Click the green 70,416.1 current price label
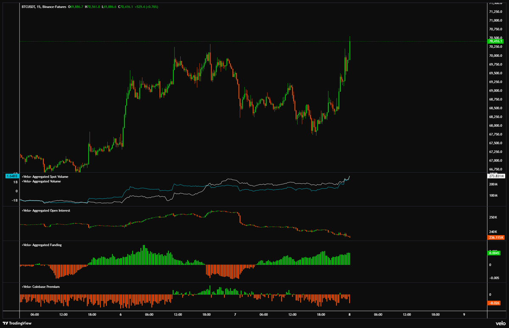 click(x=495, y=41)
